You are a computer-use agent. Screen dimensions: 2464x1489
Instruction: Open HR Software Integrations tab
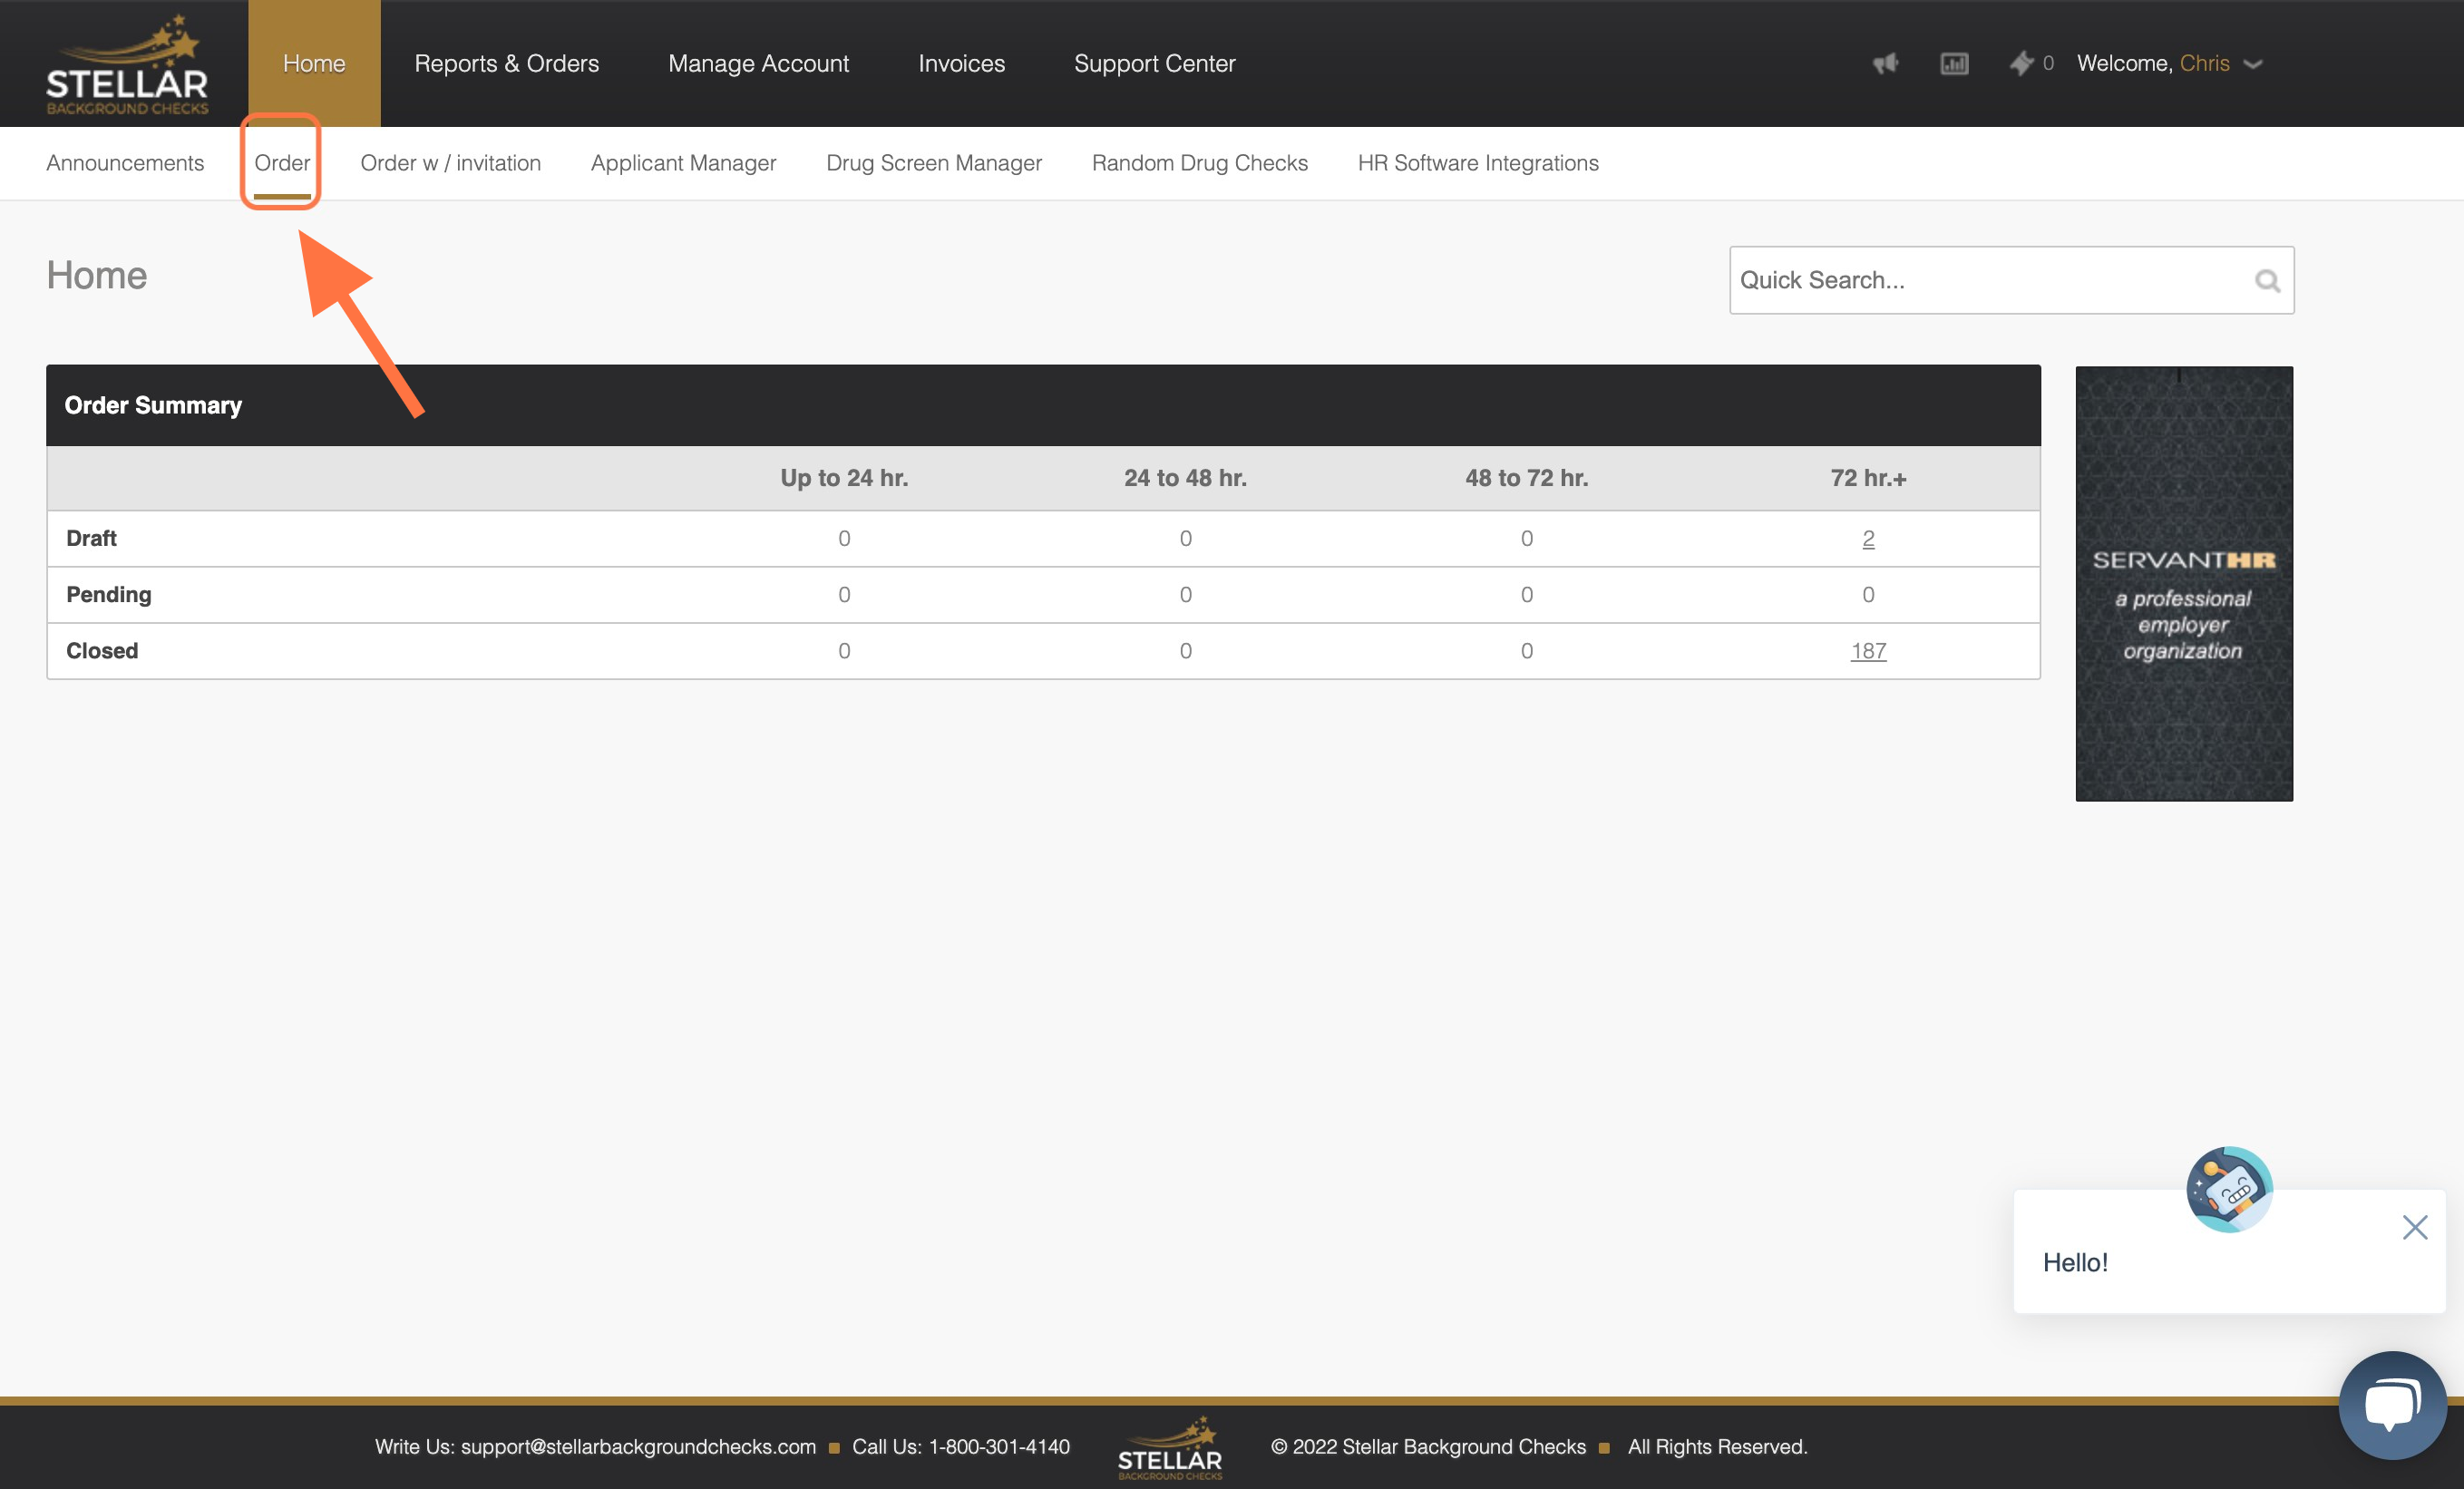tap(1478, 163)
